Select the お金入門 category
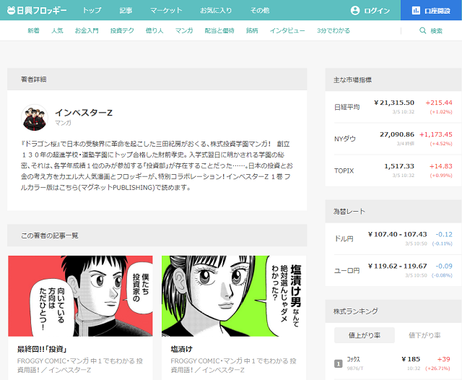Image resolution: width=462 pixels, height=380 pixels. (87, 30)
